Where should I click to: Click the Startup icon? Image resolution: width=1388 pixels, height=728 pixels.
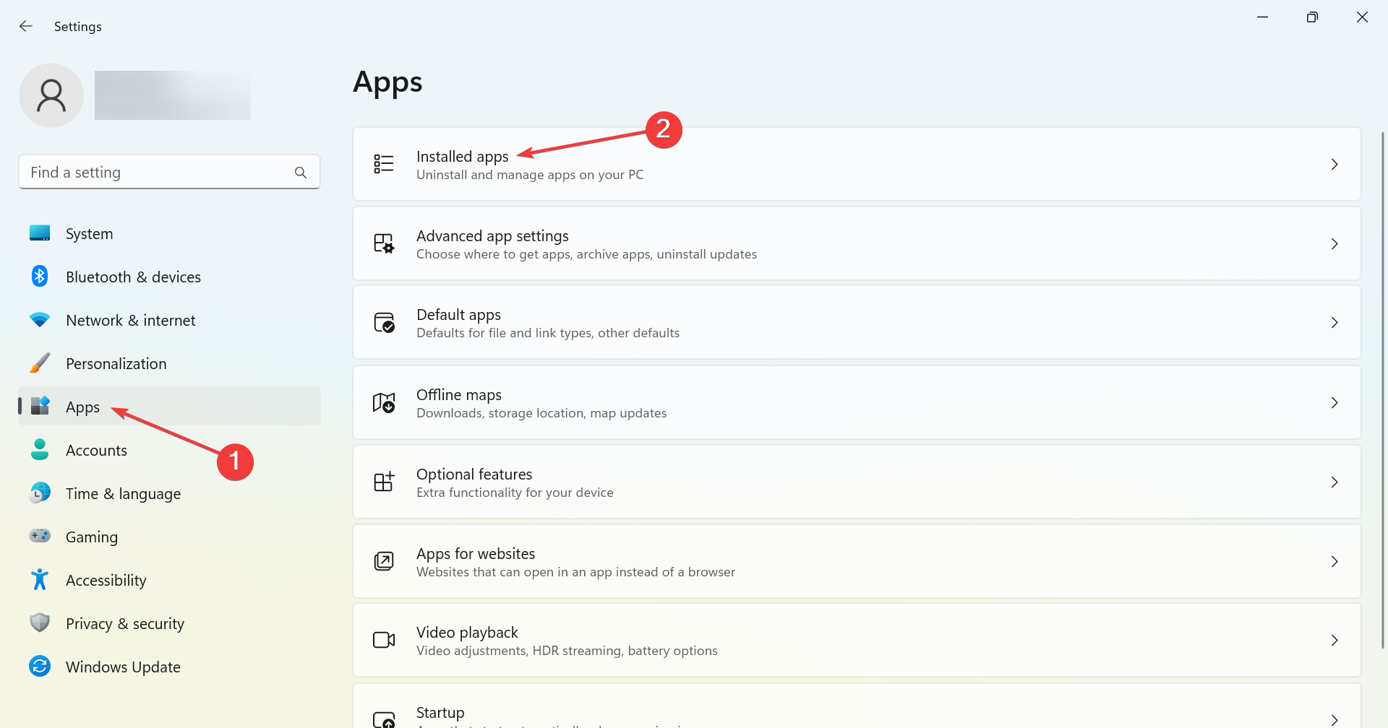pyautogui.click(x=384, y=719)
